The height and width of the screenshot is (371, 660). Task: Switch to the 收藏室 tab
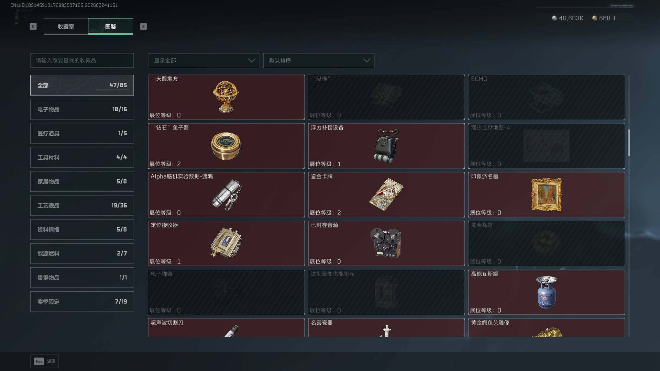[x=66, y=26]
